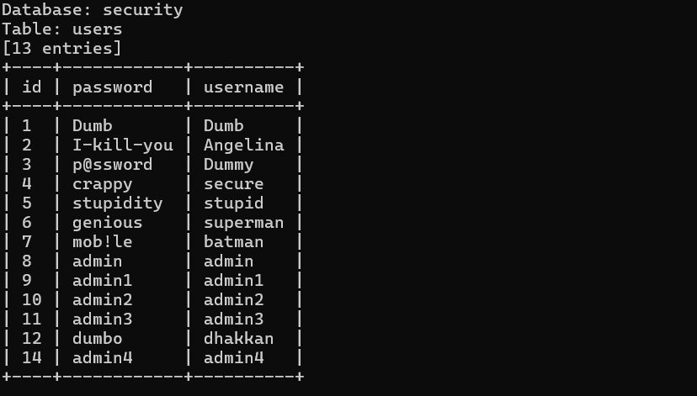Click the username 'secure'
This screenshot has width=697, height=396.
(233, 184)
